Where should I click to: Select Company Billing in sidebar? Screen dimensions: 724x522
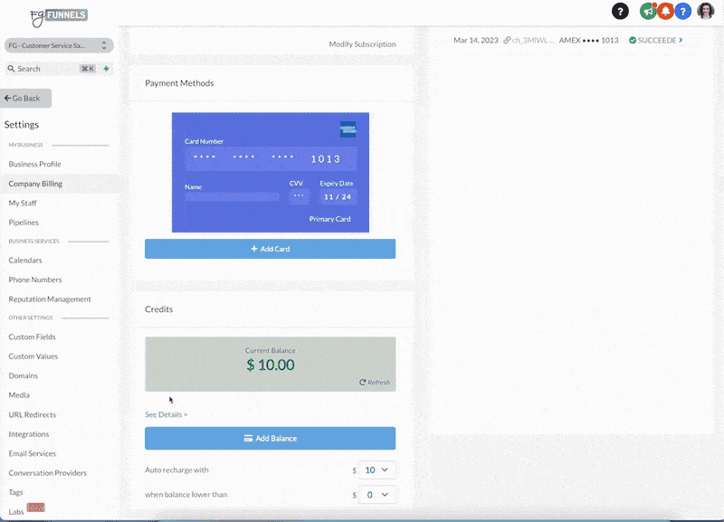(35, 184)
